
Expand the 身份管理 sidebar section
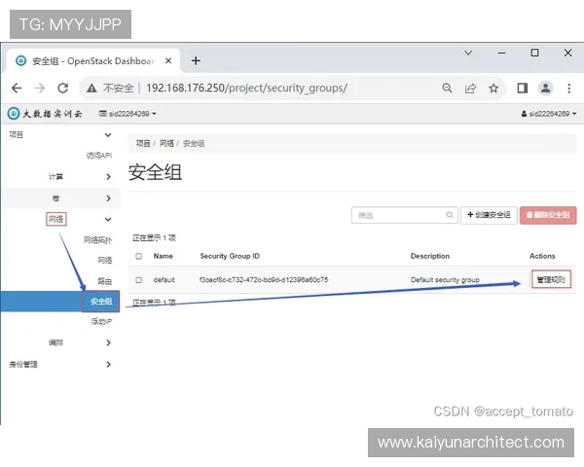pyautogui.click(x=60, y=364)
